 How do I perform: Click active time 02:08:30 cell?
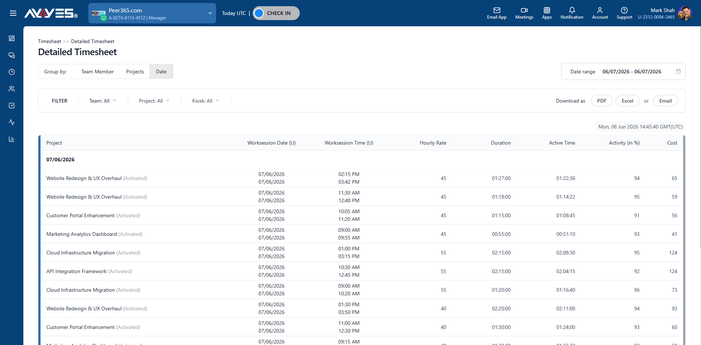click(566, 253)
